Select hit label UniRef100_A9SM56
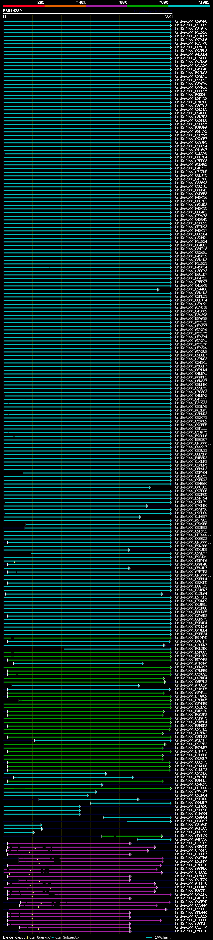The height and width of the screenshot is (940, 213). 191,509
